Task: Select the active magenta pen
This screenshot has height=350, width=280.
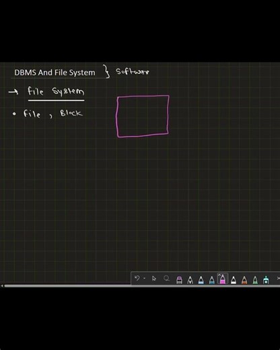Action: pyautogui.click(x=223, y=279)
